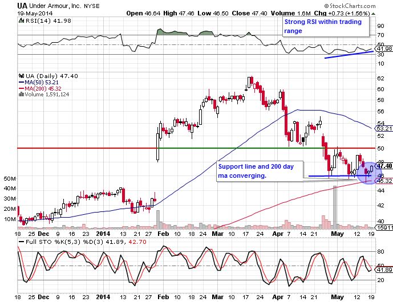Image resolution: width=393 pixels, height=302 pixels.
Task: Click the 'MA(200) 45.32' legend text
Action: (x=43, y=89)
